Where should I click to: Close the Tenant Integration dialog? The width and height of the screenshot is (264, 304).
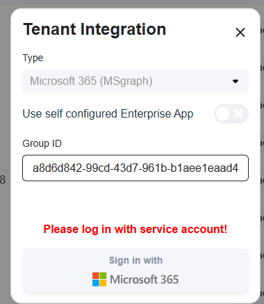(240, 32)
